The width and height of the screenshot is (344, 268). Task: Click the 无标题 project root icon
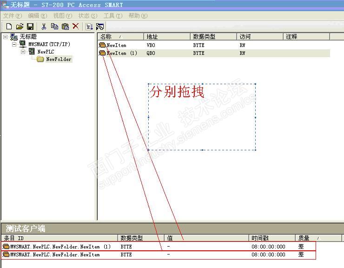coord(14,37)
